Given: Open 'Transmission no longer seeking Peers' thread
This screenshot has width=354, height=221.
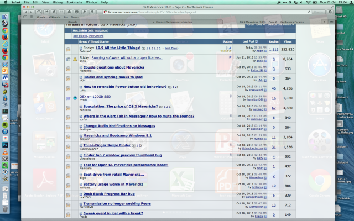Looking at the screenshot, I should point(117,204).
